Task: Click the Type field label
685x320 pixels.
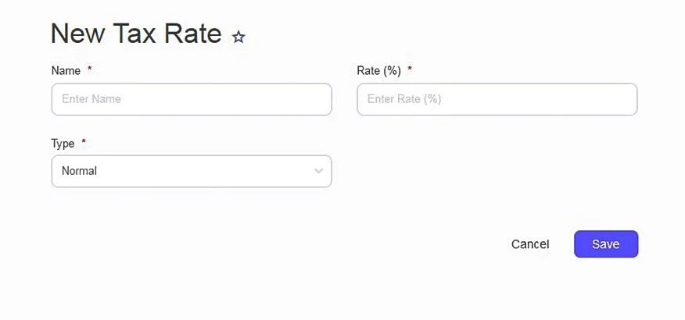Action: click(63, 144)
